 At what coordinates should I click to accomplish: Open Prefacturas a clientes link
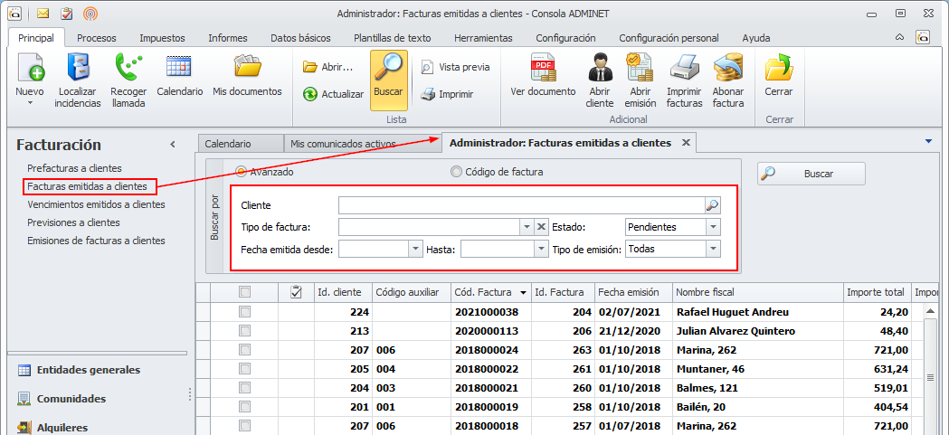pyautogui.click(x=75, y=168)
